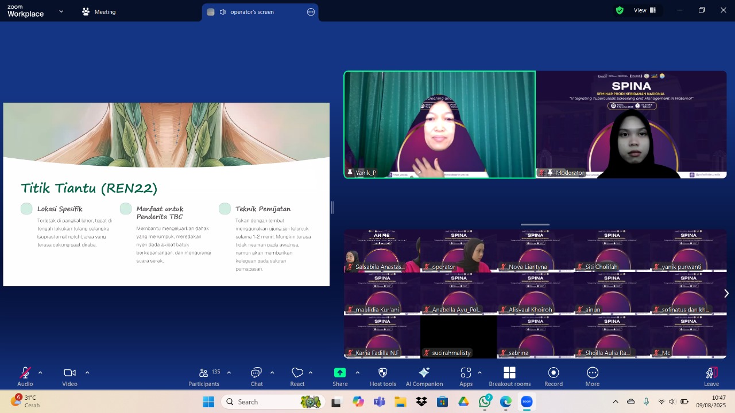Open the Participants panel

[204, 377]
